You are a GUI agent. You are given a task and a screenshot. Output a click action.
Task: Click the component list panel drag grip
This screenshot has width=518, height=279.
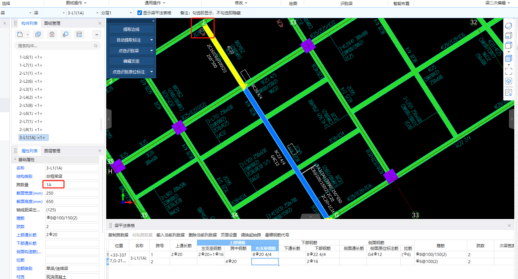click(15, 23)
